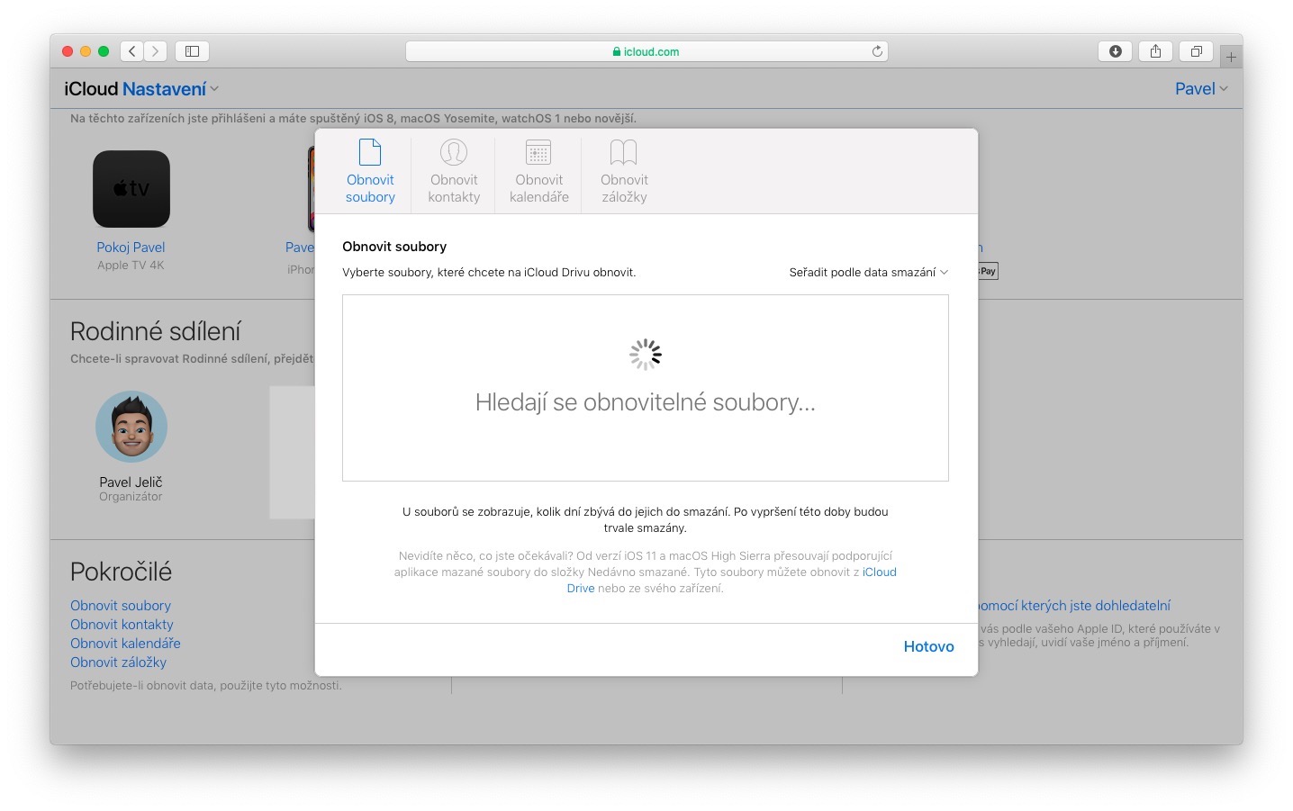Viewport: 1293px width, 811px height.
Task: Show all tabs overview
Action: (1196, 51)
